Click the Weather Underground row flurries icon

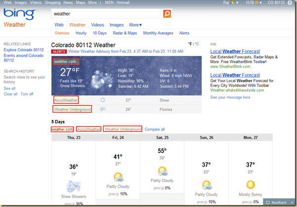(103, 109)
